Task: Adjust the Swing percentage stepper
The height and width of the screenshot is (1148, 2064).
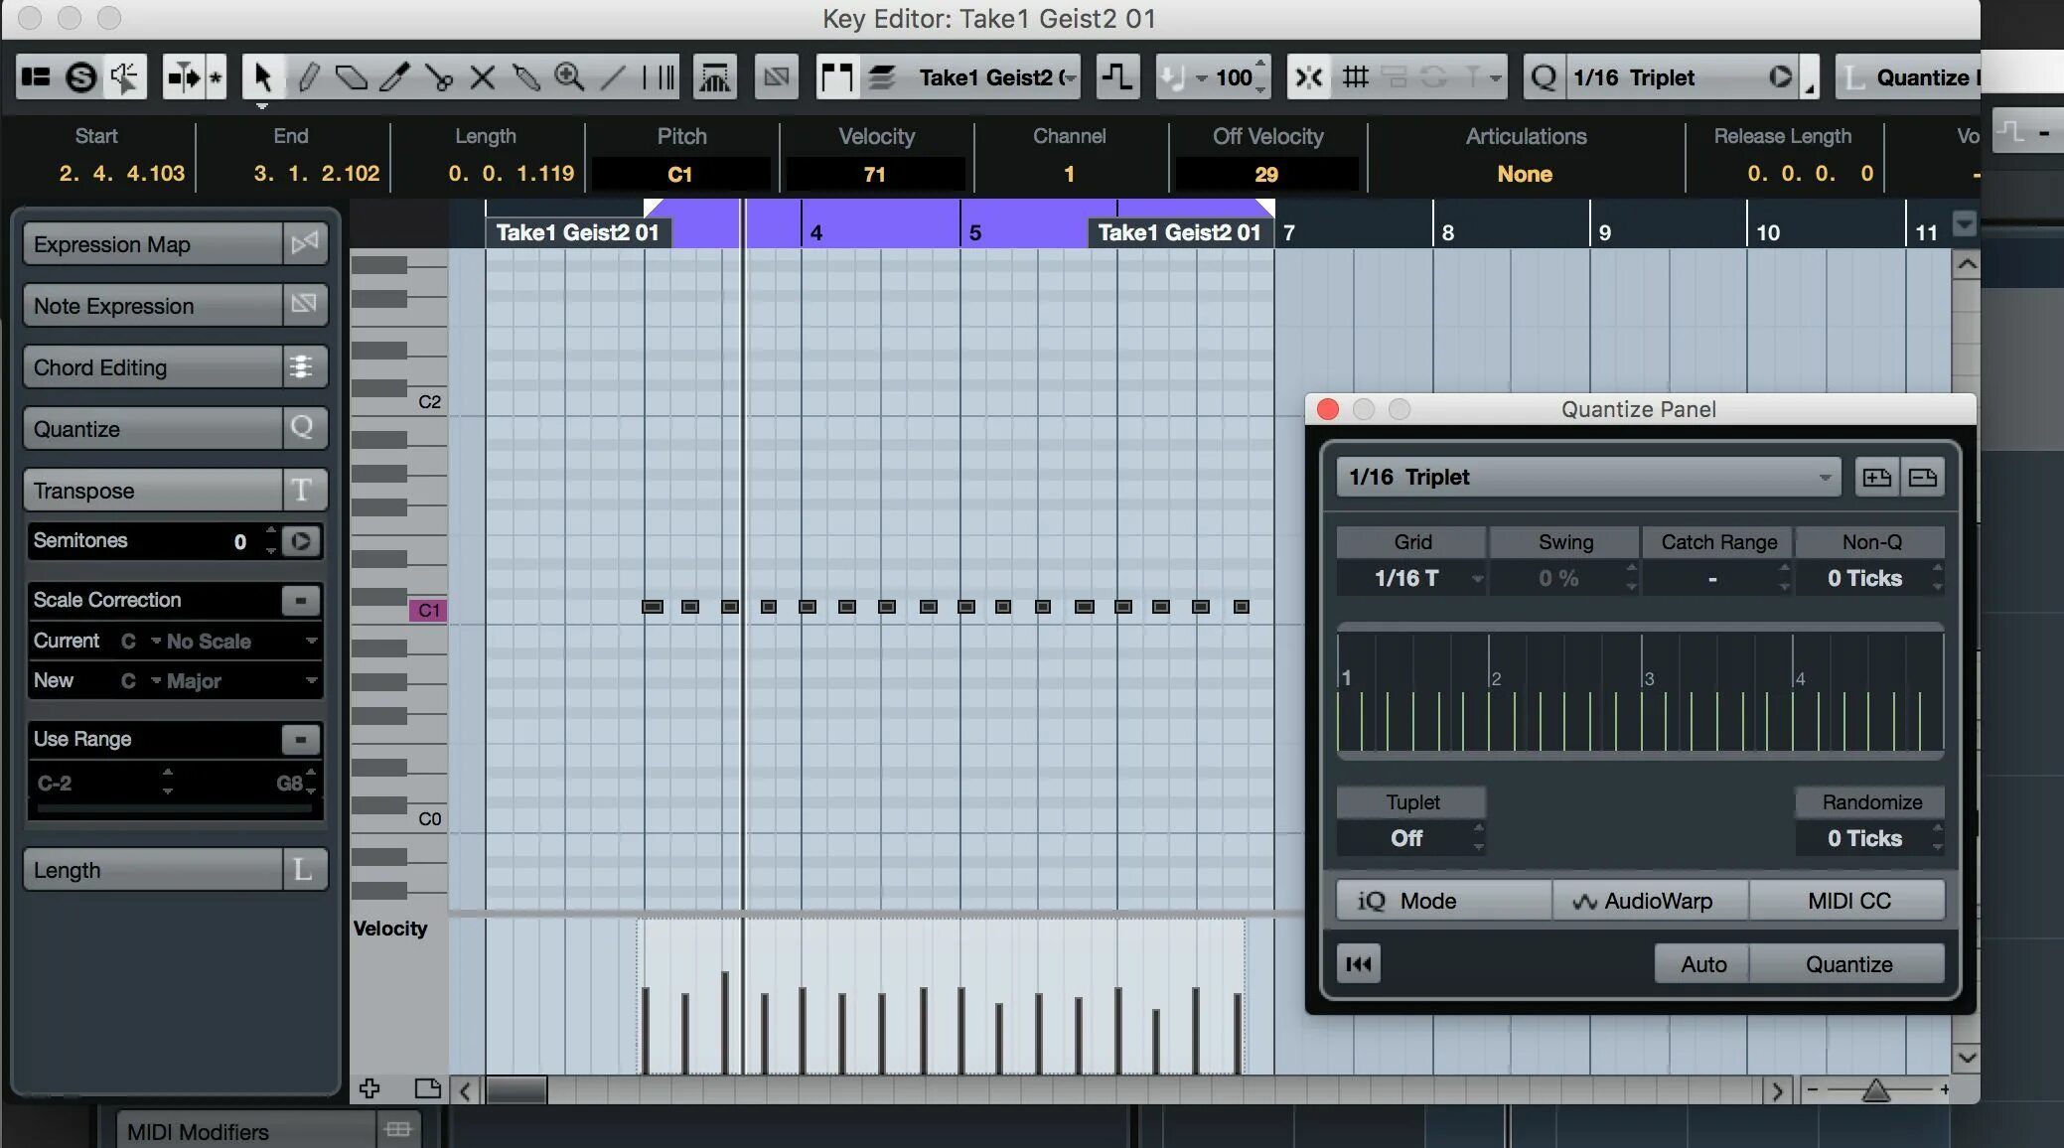Action: click(x=1631, y=578)
